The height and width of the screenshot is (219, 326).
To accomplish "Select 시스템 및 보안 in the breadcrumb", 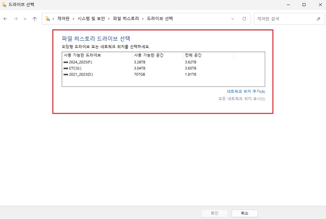I will click(91, 19).
